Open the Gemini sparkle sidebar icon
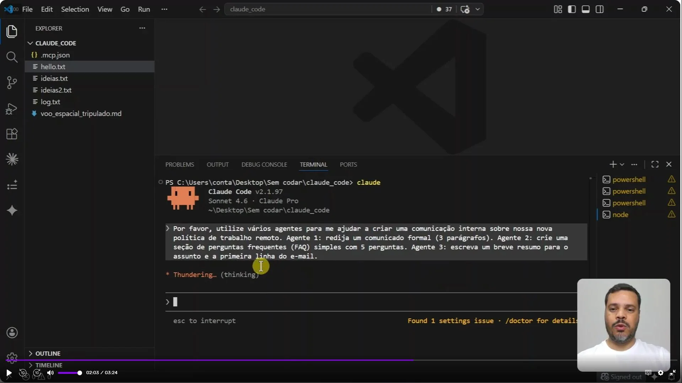 click(x=12, y=211)
